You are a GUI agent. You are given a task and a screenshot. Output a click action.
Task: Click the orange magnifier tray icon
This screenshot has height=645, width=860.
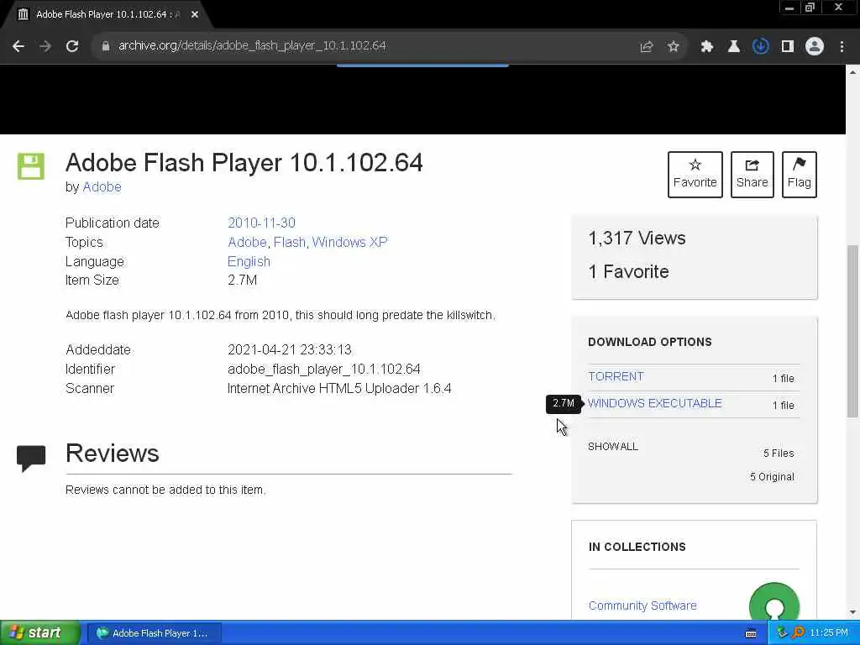[798, 633]
